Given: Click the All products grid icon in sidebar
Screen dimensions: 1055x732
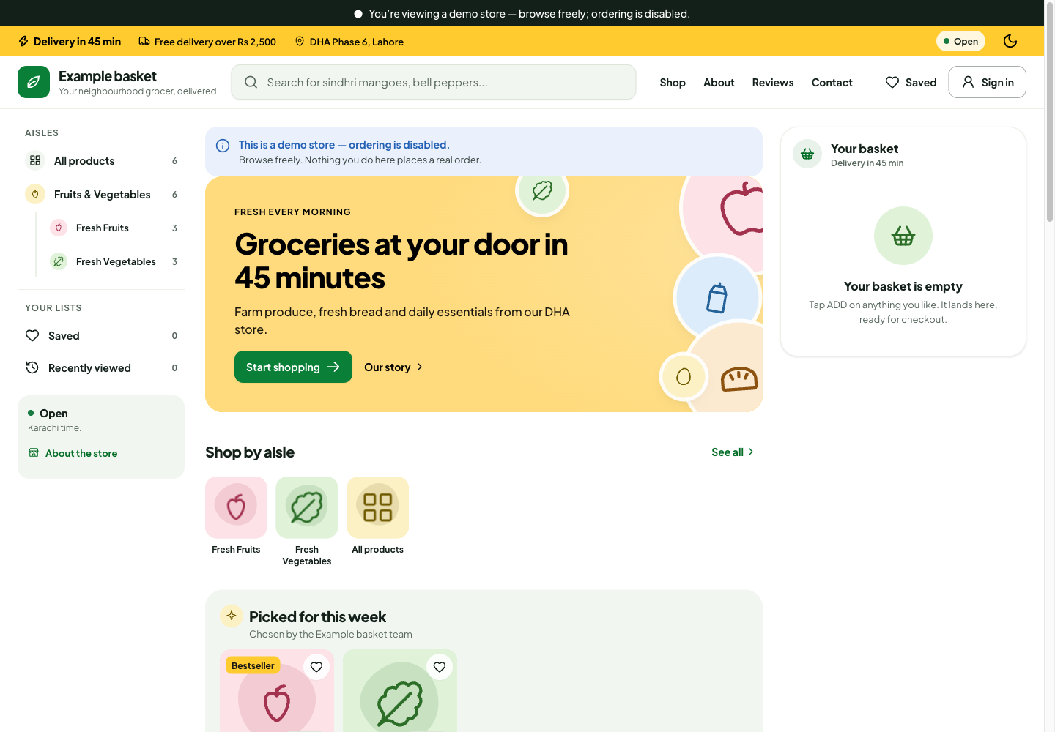Looking at the screenshot, I should click(35, 160).
